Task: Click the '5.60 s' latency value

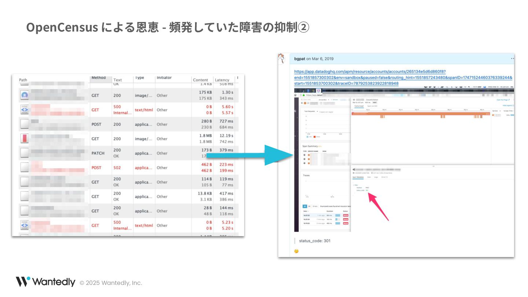Action: pos(227,107)
